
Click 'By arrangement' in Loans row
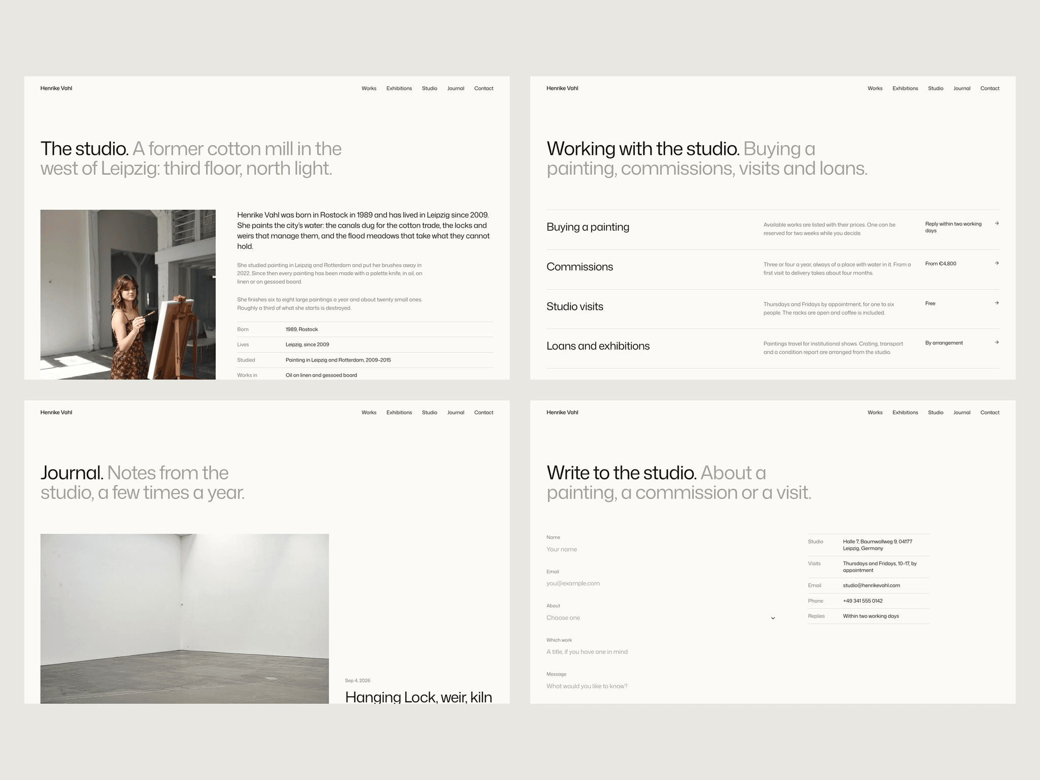pyautogui.click(x=944, y=343)
